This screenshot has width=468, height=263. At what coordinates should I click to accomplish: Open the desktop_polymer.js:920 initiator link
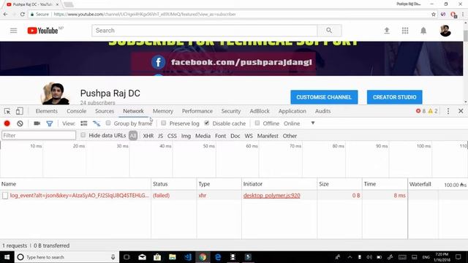point(271,196)
